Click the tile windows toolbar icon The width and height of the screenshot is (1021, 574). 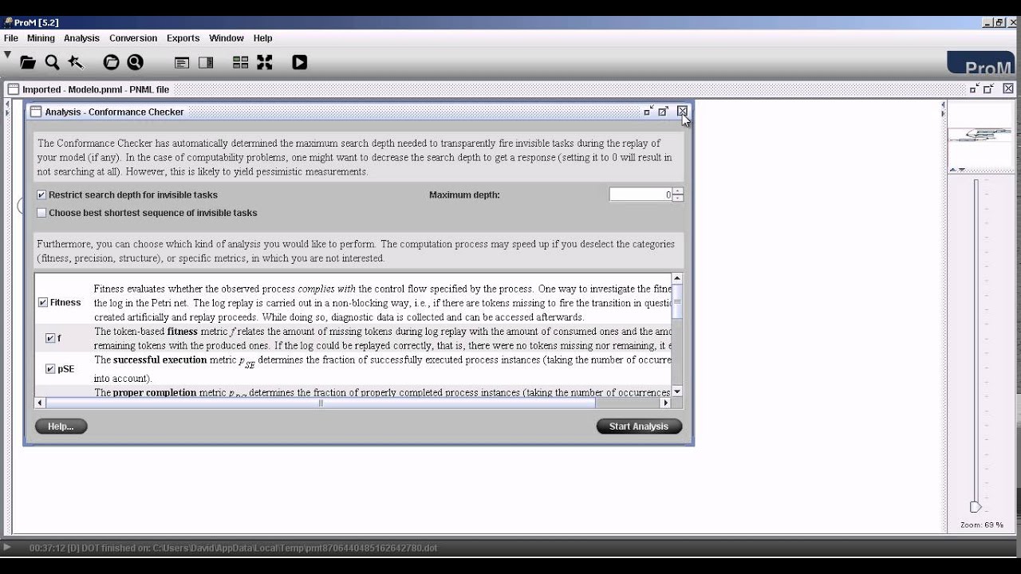(x=240, y=62)
